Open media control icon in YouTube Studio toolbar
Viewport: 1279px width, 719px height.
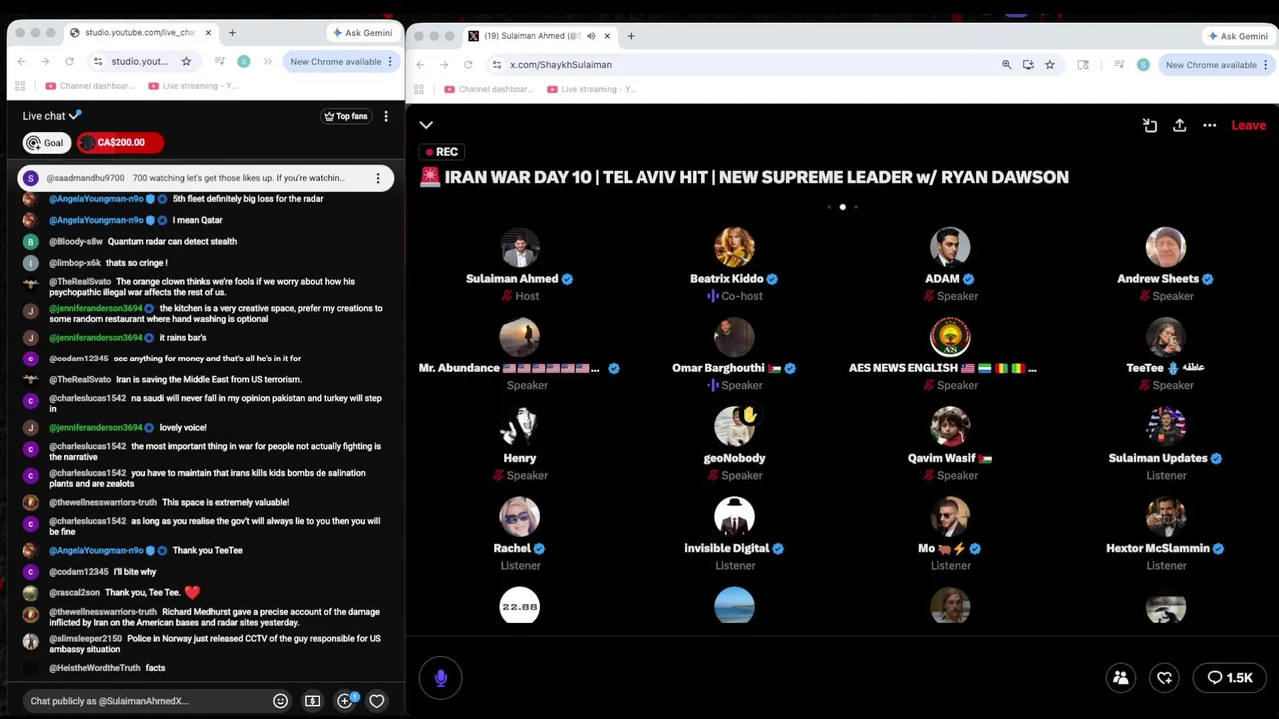point(219,61)
